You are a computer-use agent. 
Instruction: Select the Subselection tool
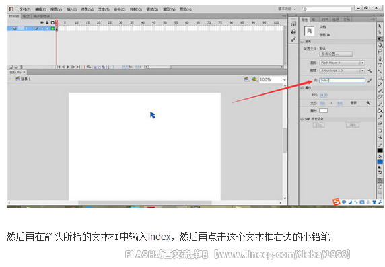(x=380, y=33)
